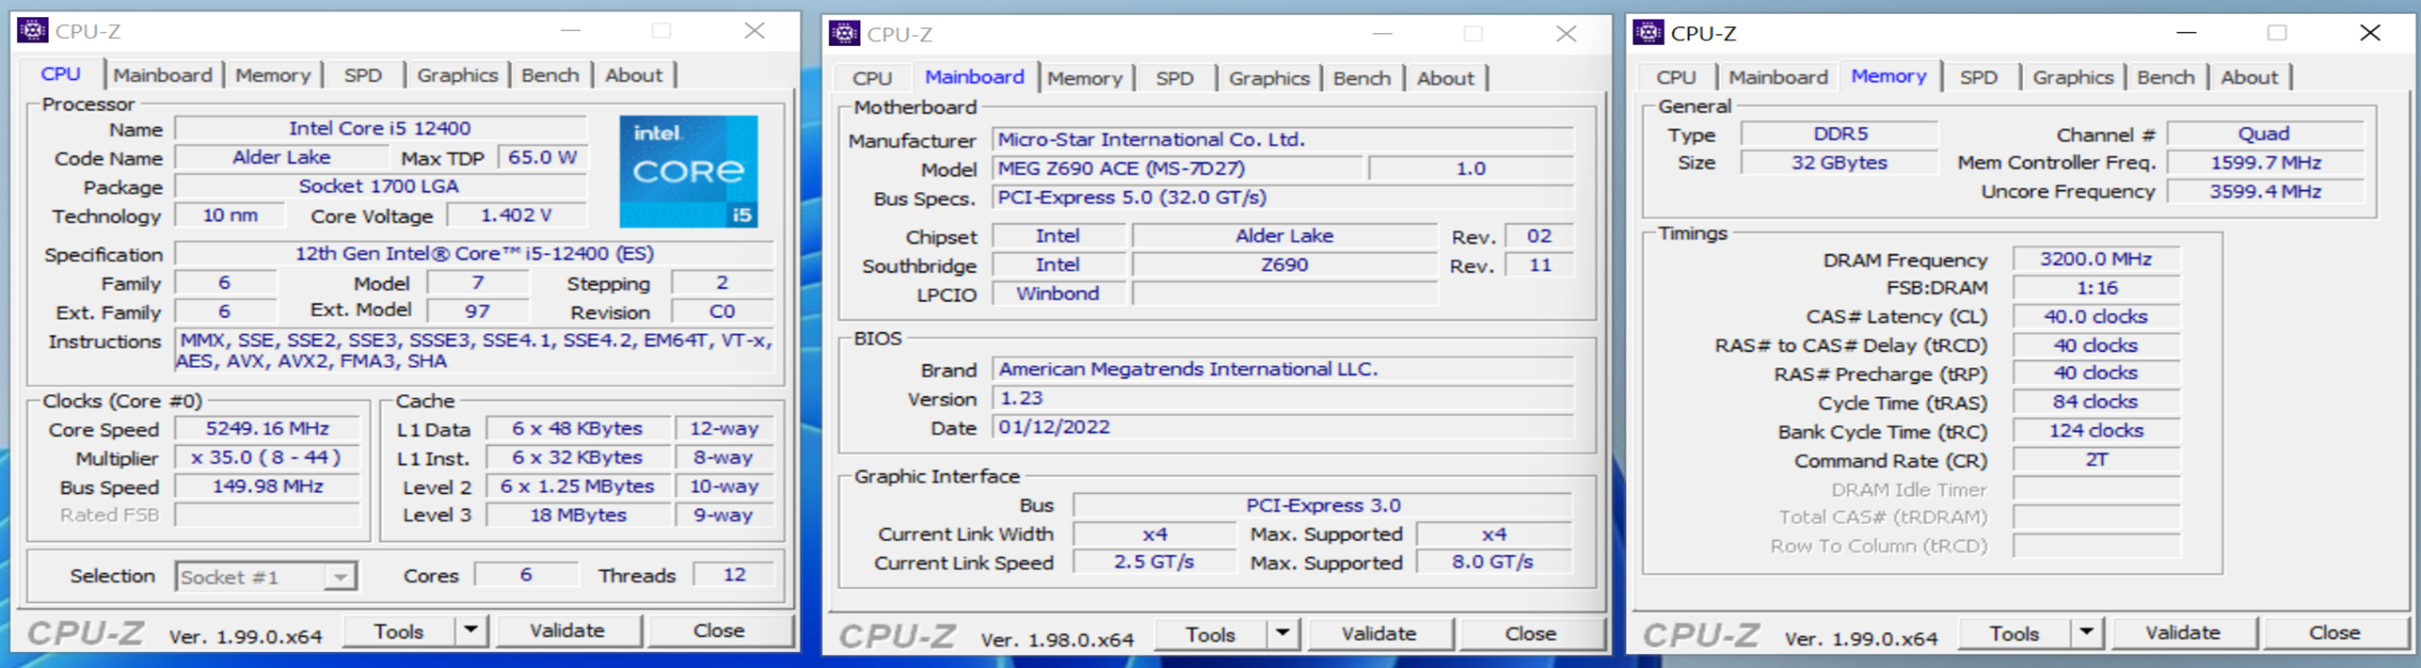Click Close button in left window
The height and width of the screenshot is (668, 2421).
pyautogui.click(x=719, y=630)
